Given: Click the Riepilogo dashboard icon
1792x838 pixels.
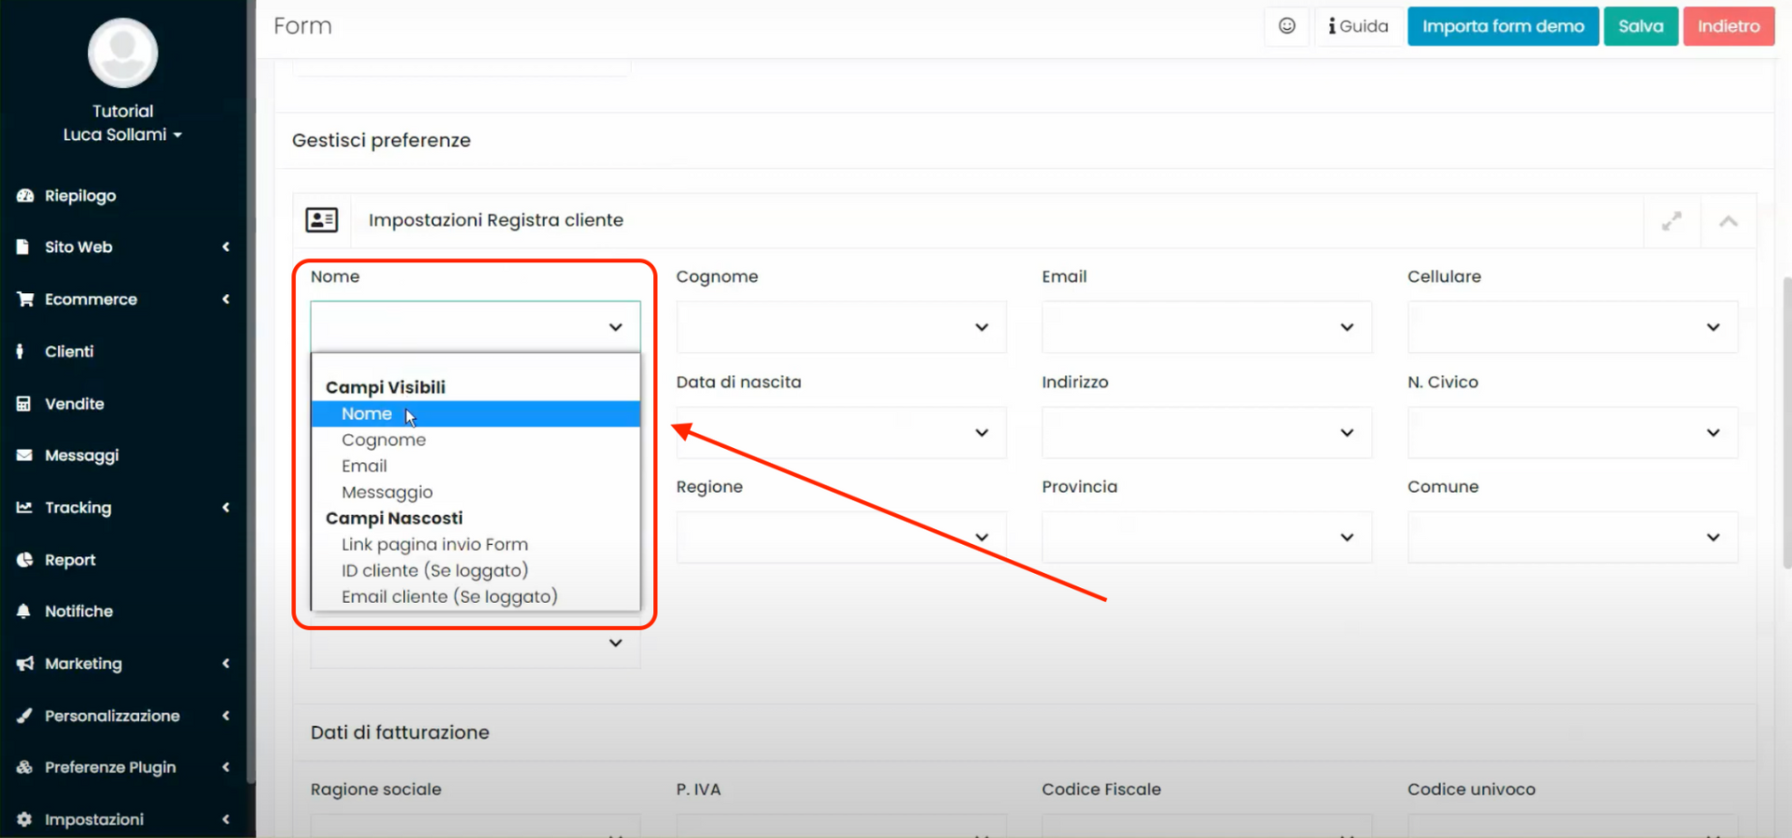Looking at the screenshot, I should 25,195.
